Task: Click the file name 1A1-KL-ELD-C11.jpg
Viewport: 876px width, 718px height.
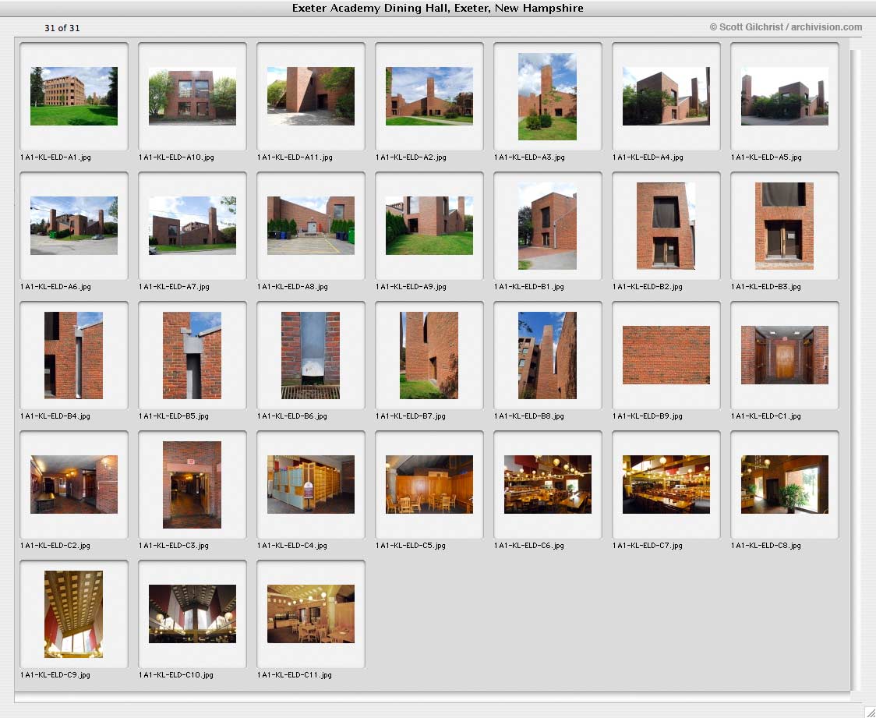Action: tap(295, 675)
